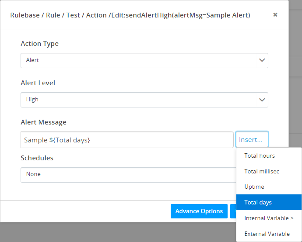Click the Alert Message label

(43, 122)
